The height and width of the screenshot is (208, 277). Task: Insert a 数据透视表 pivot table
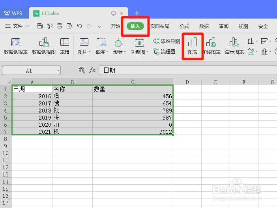coord(16,46)
